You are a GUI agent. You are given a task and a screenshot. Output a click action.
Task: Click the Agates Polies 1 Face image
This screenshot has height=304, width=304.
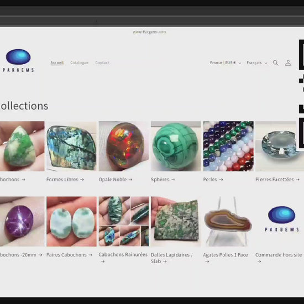228,222
